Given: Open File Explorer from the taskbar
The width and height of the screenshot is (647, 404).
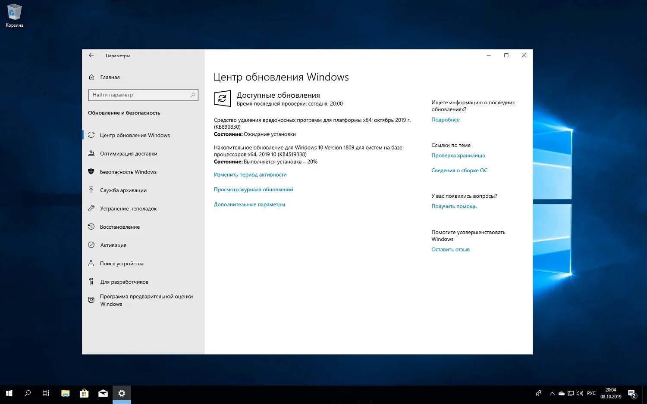Looking at the screenshot, I should [x=65, y=393].
